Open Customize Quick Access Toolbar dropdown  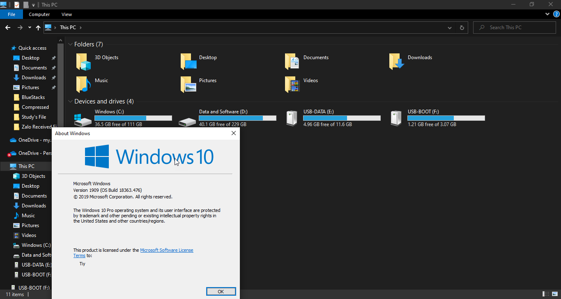pos(34,5)
